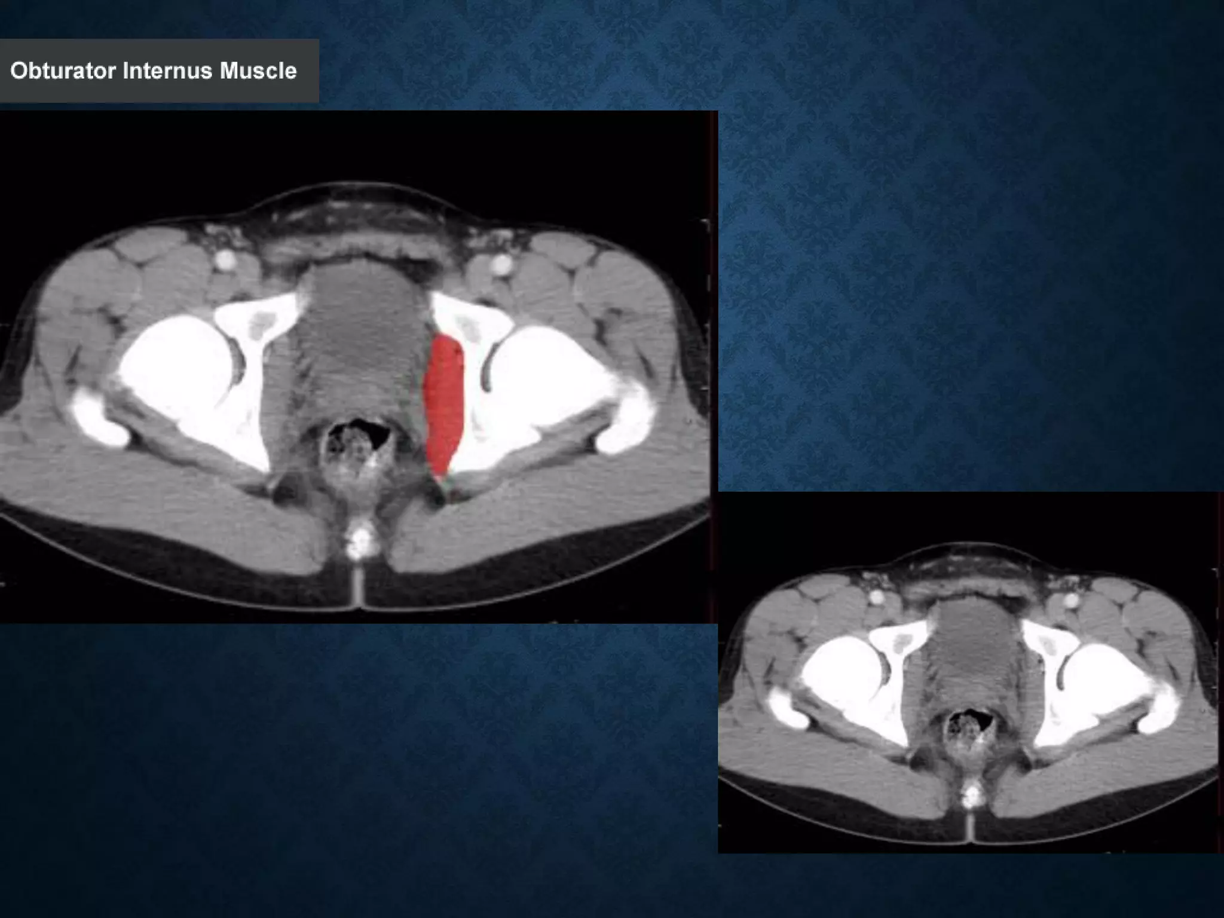
Task: Click the marrow spot in right-side acetabulum
Action: pos(468,328)
